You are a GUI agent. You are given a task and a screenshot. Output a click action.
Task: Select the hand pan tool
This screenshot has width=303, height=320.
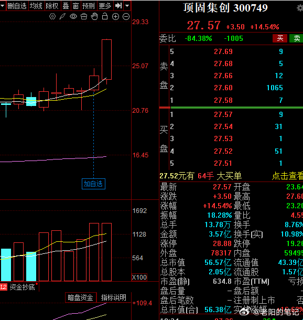point(94,16)
